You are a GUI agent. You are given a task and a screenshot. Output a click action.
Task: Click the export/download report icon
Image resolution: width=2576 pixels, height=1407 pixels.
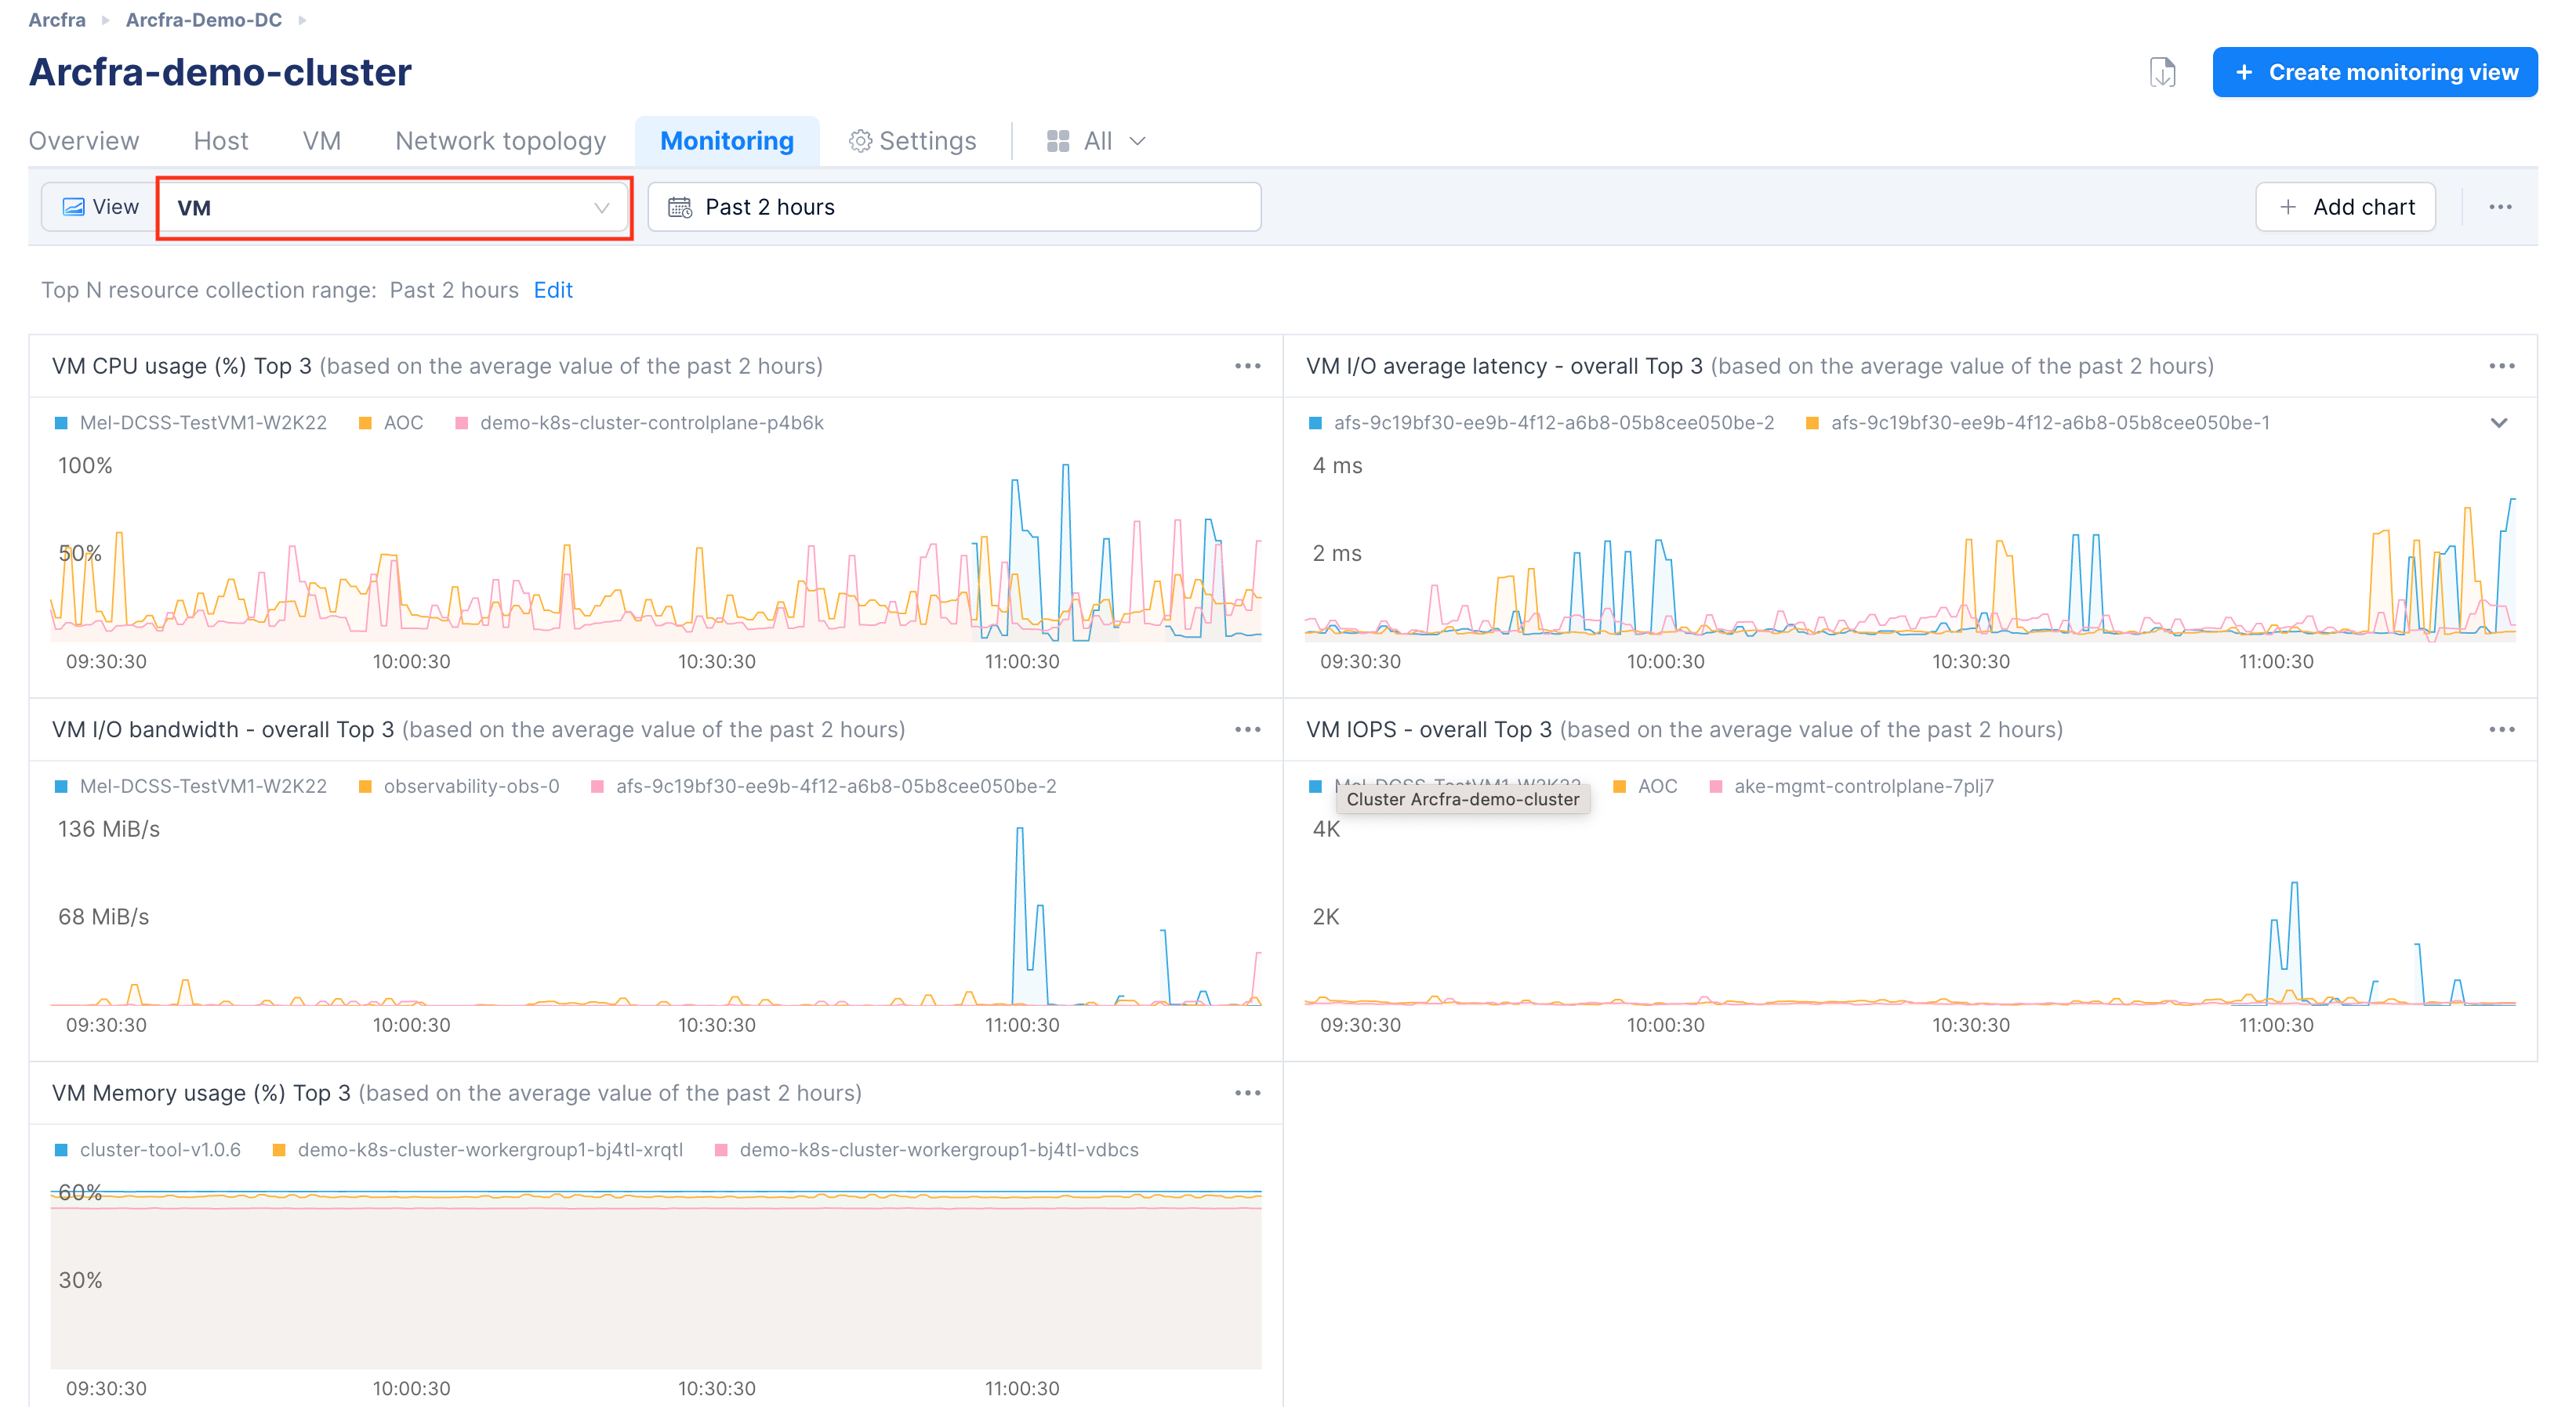[x=2162, y=72]
